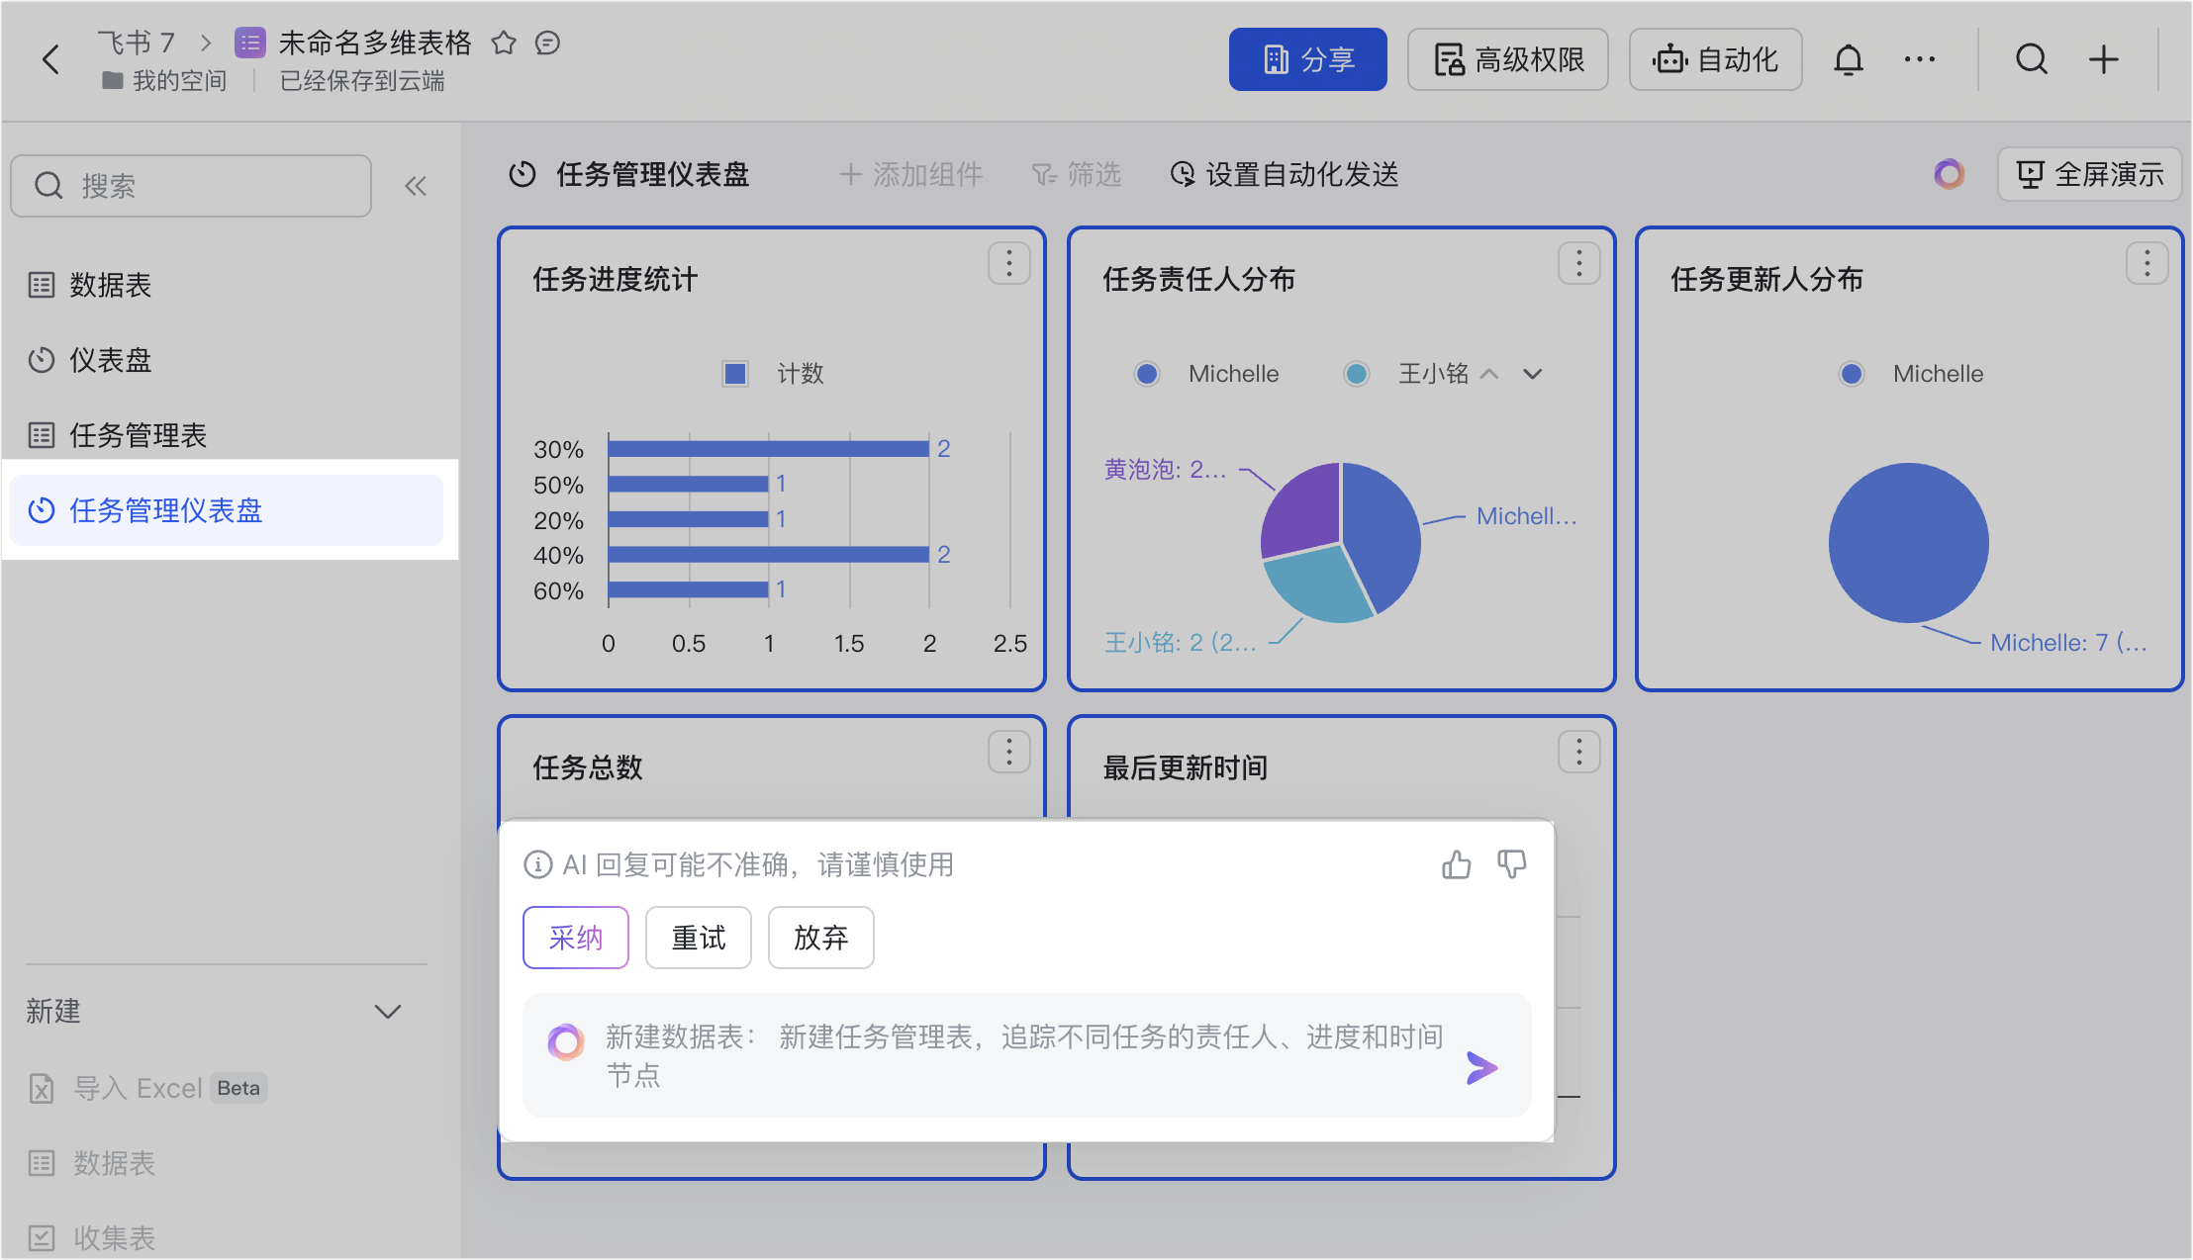Collapse the 新建 section chevron
The image size is (2193, 1260).
click(x=388, y=1012)
